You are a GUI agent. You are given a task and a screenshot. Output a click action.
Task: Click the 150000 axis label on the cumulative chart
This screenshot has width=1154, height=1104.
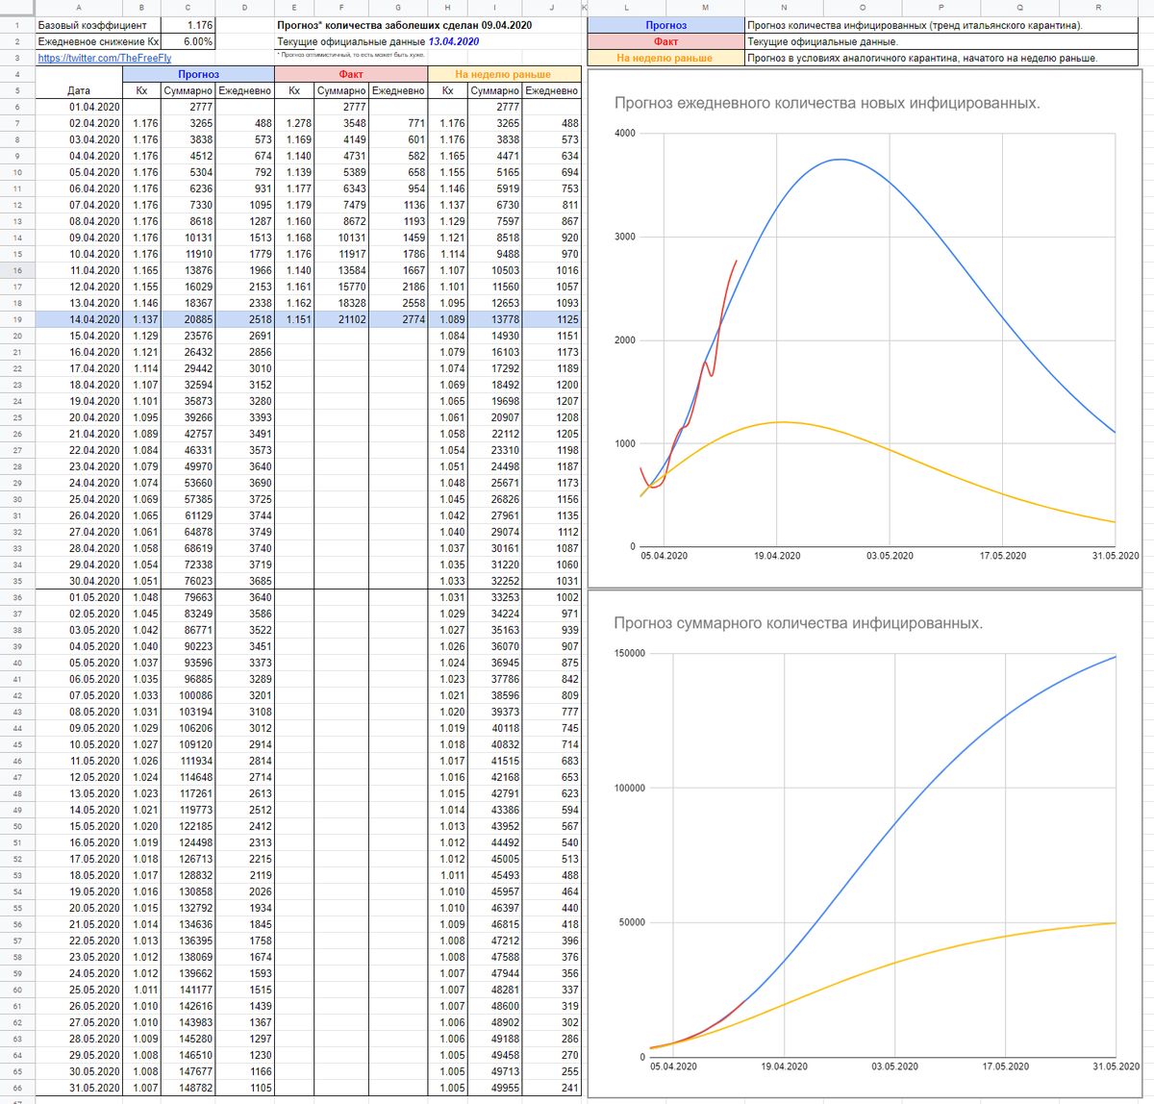point(629,654)
